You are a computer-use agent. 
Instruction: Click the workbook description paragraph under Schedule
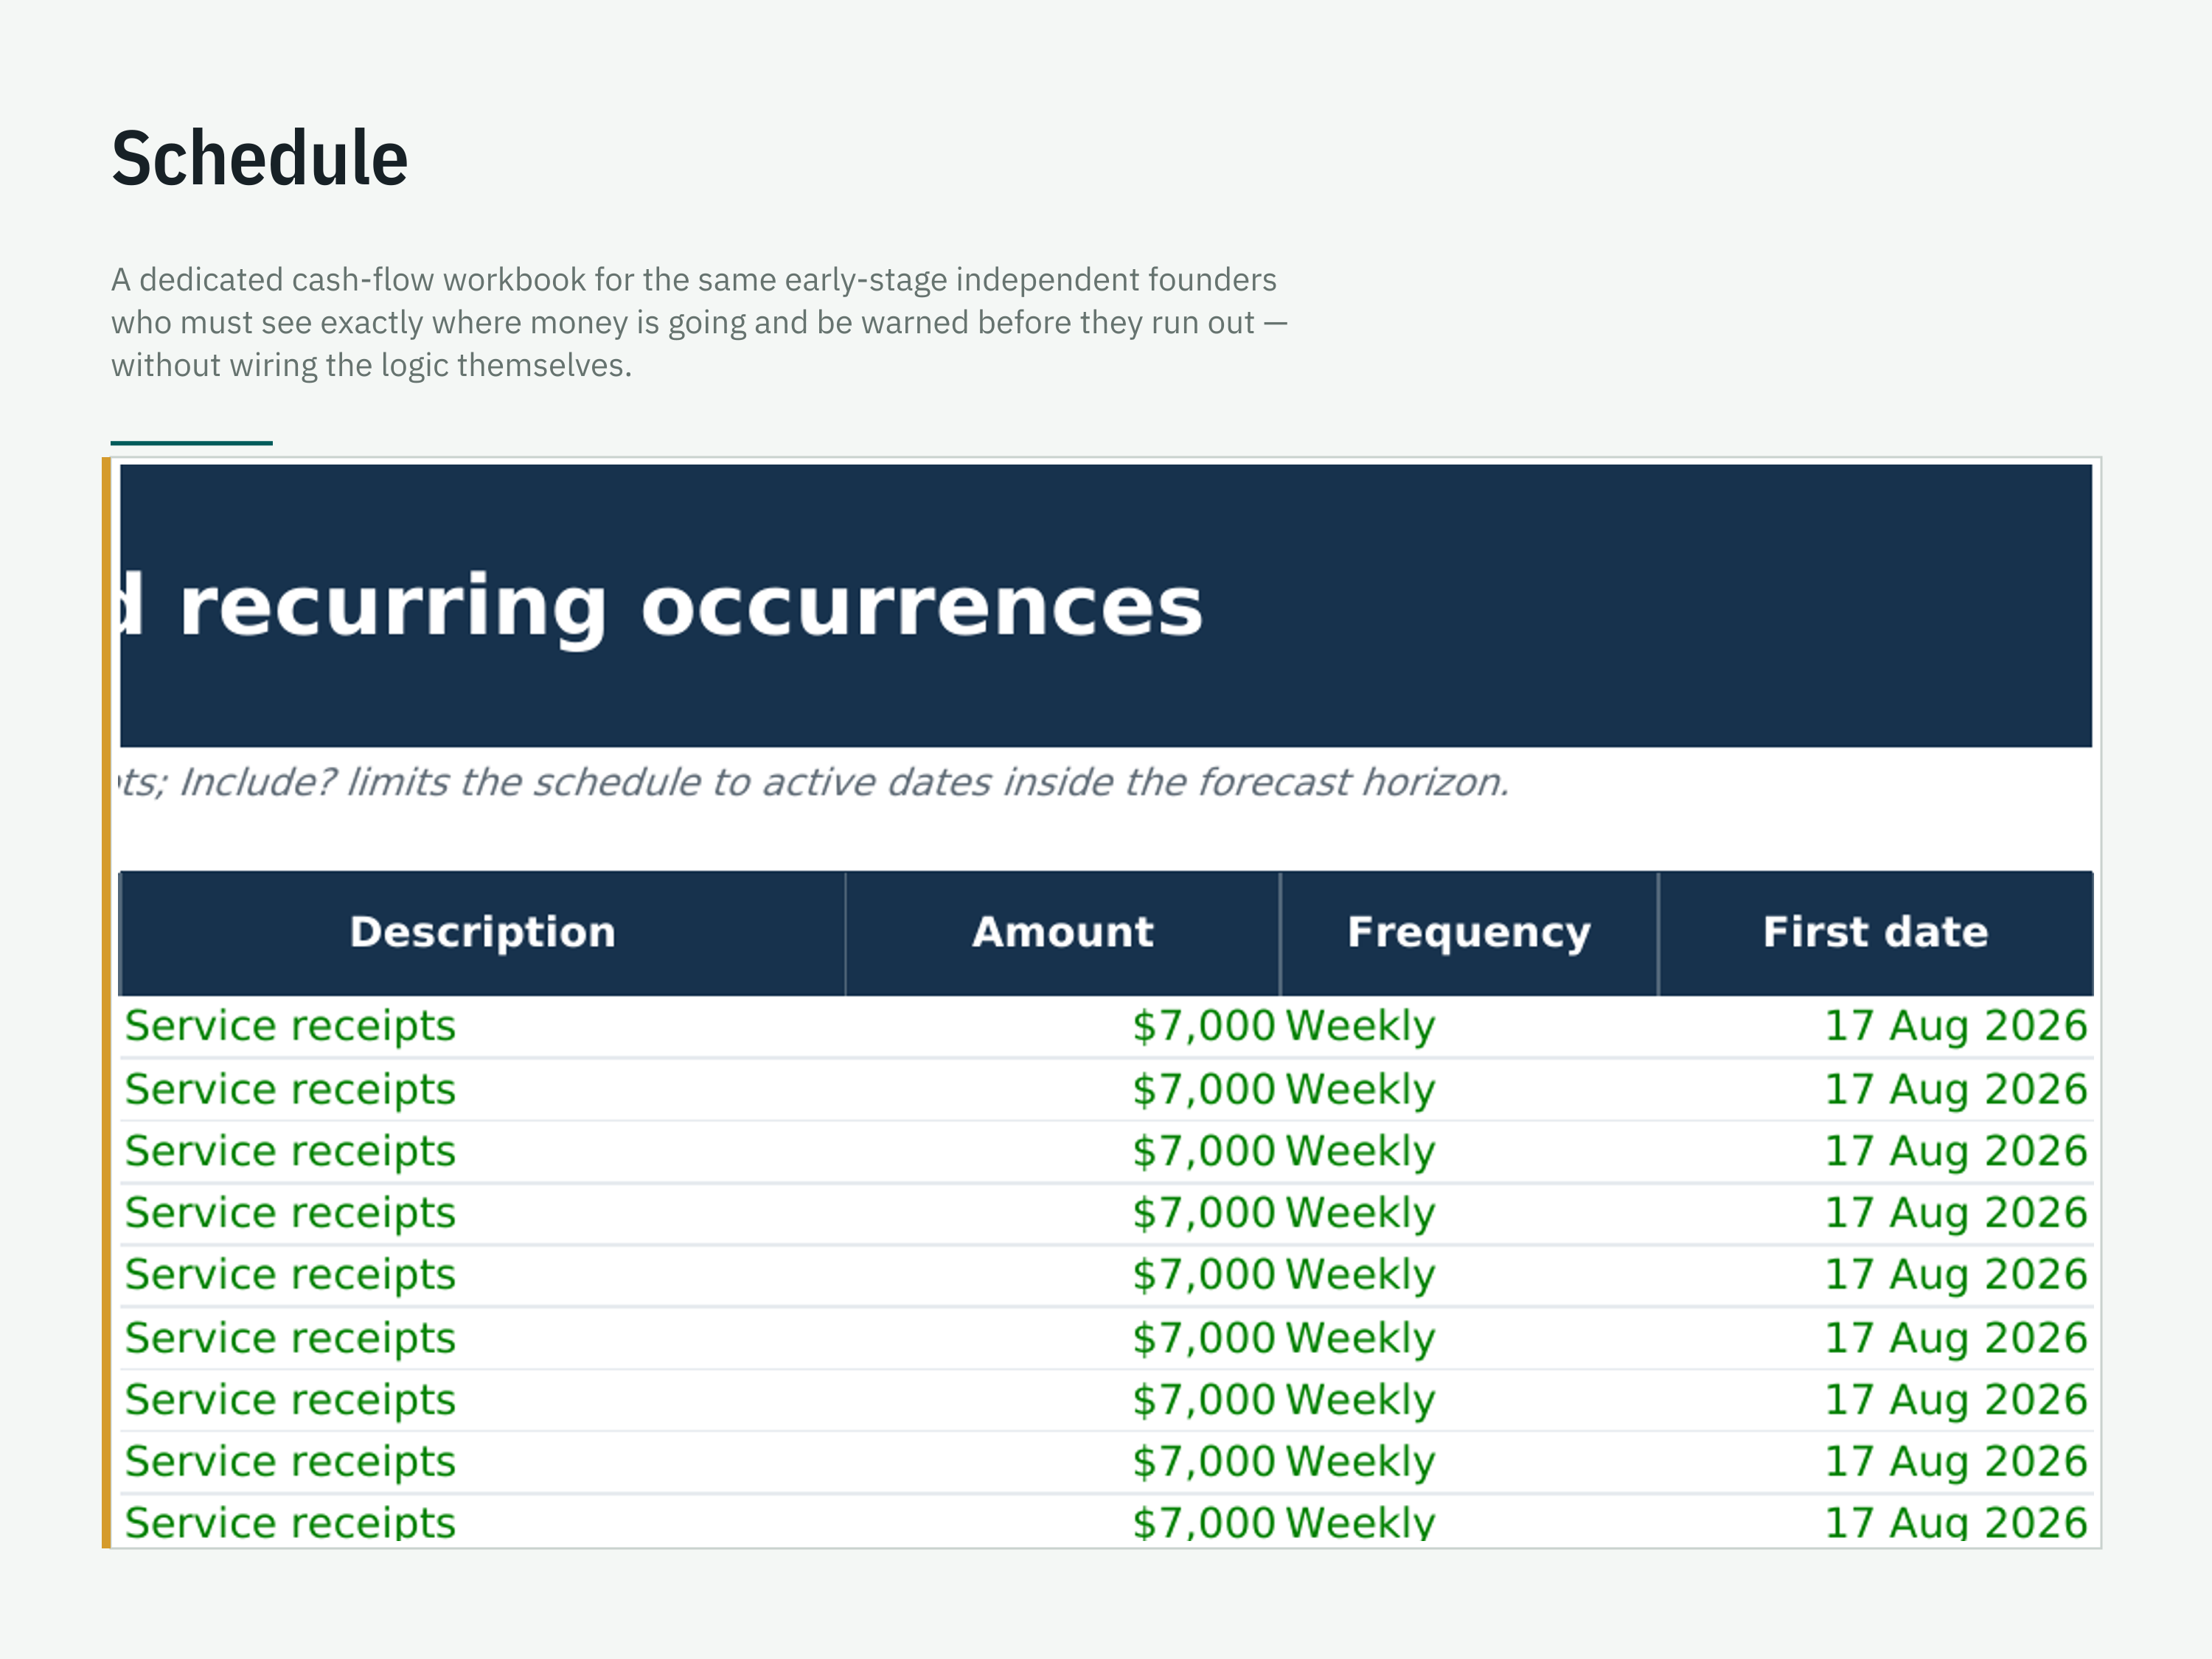(699, 322)
